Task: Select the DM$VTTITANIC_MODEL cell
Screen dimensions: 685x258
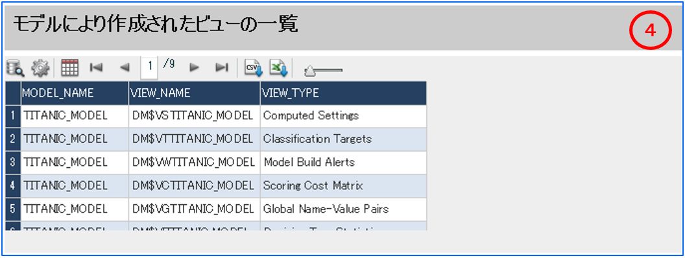Action: 195,139
